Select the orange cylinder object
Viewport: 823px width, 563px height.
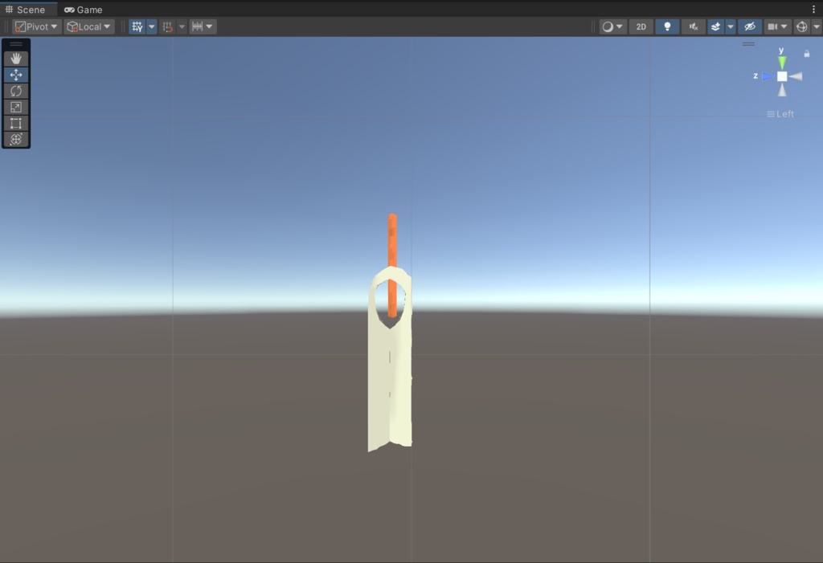click(x=392, y=240)
